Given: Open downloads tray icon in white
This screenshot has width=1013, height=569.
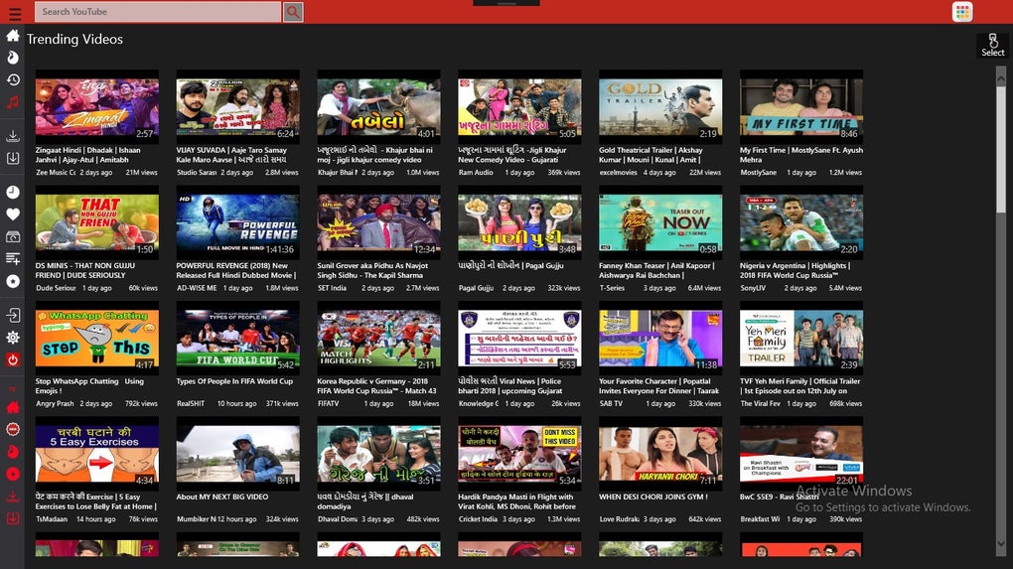Looking at the screenshot, I should click(13, 136).
